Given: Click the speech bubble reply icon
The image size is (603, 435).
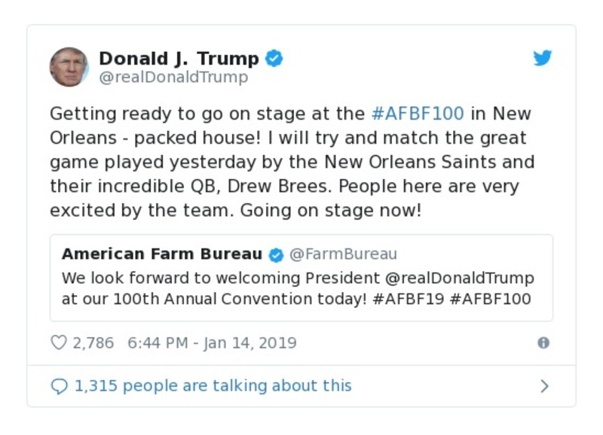Looking at the screenshot, I should pyautogui.click(x=59, y=386).
